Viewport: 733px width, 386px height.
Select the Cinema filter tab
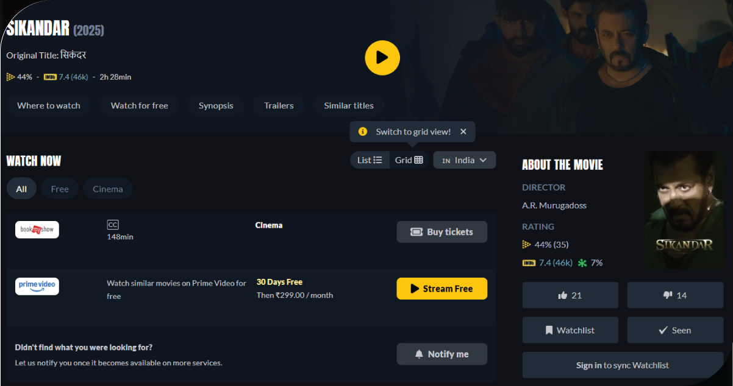click(108, 189)
